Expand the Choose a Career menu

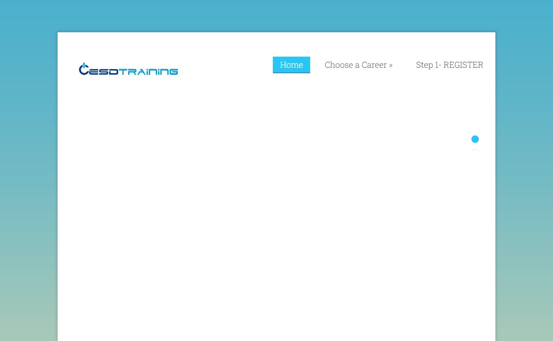pyautogui.click(x=359, y=65)
